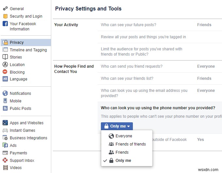This screenshot has height=173, width=222.
Task: Expand the Only me audience dropdown button
Action: (x=117, y=126)
